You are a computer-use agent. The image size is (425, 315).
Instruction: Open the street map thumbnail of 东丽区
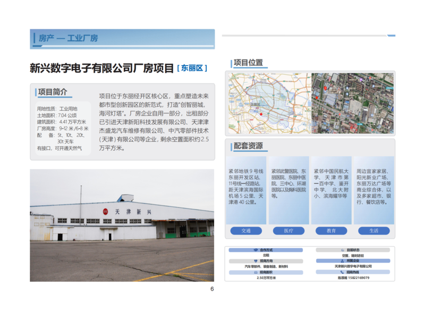tap(270, 103)
